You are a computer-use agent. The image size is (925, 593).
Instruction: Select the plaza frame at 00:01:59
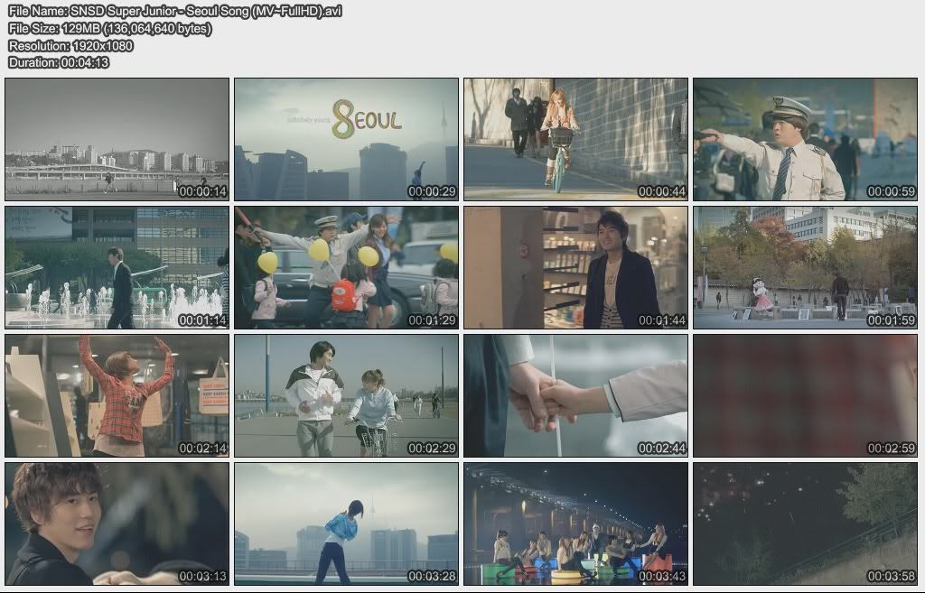pos(805,267)
